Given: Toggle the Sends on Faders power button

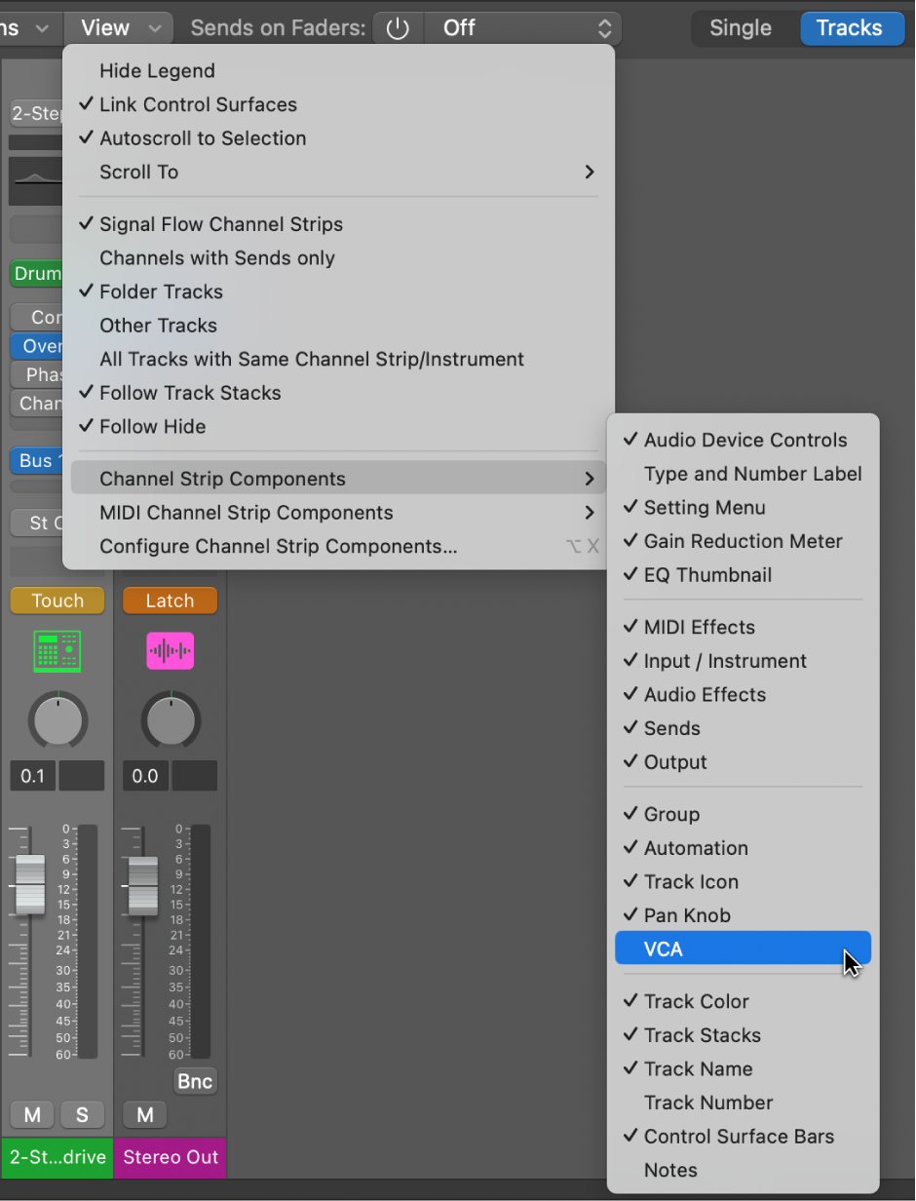Looking at the screenshot, I should click(x=399, y=27).
